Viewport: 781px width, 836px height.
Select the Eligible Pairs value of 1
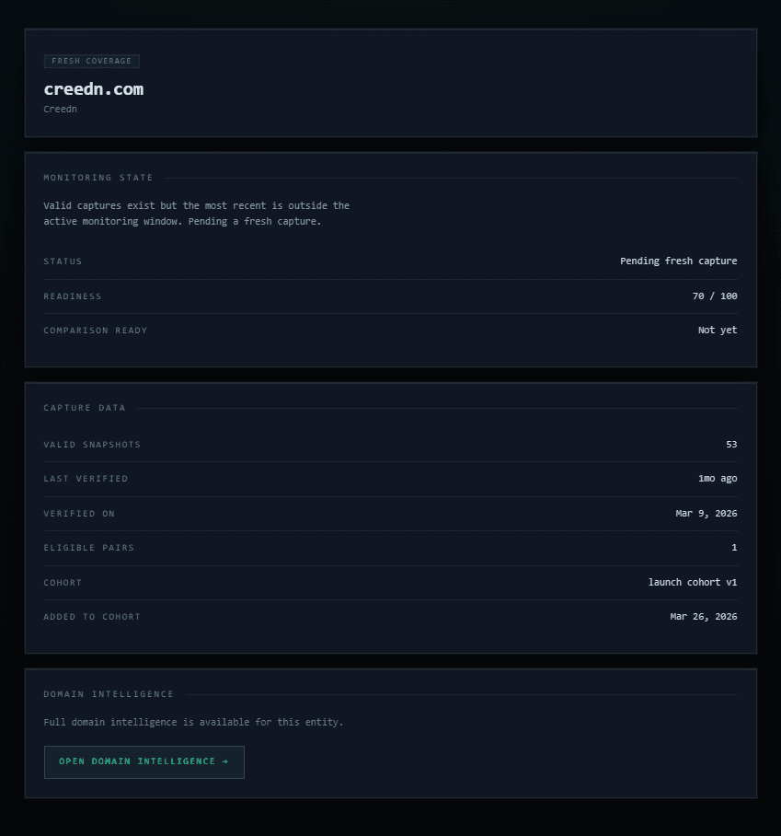tap(734, 547)
